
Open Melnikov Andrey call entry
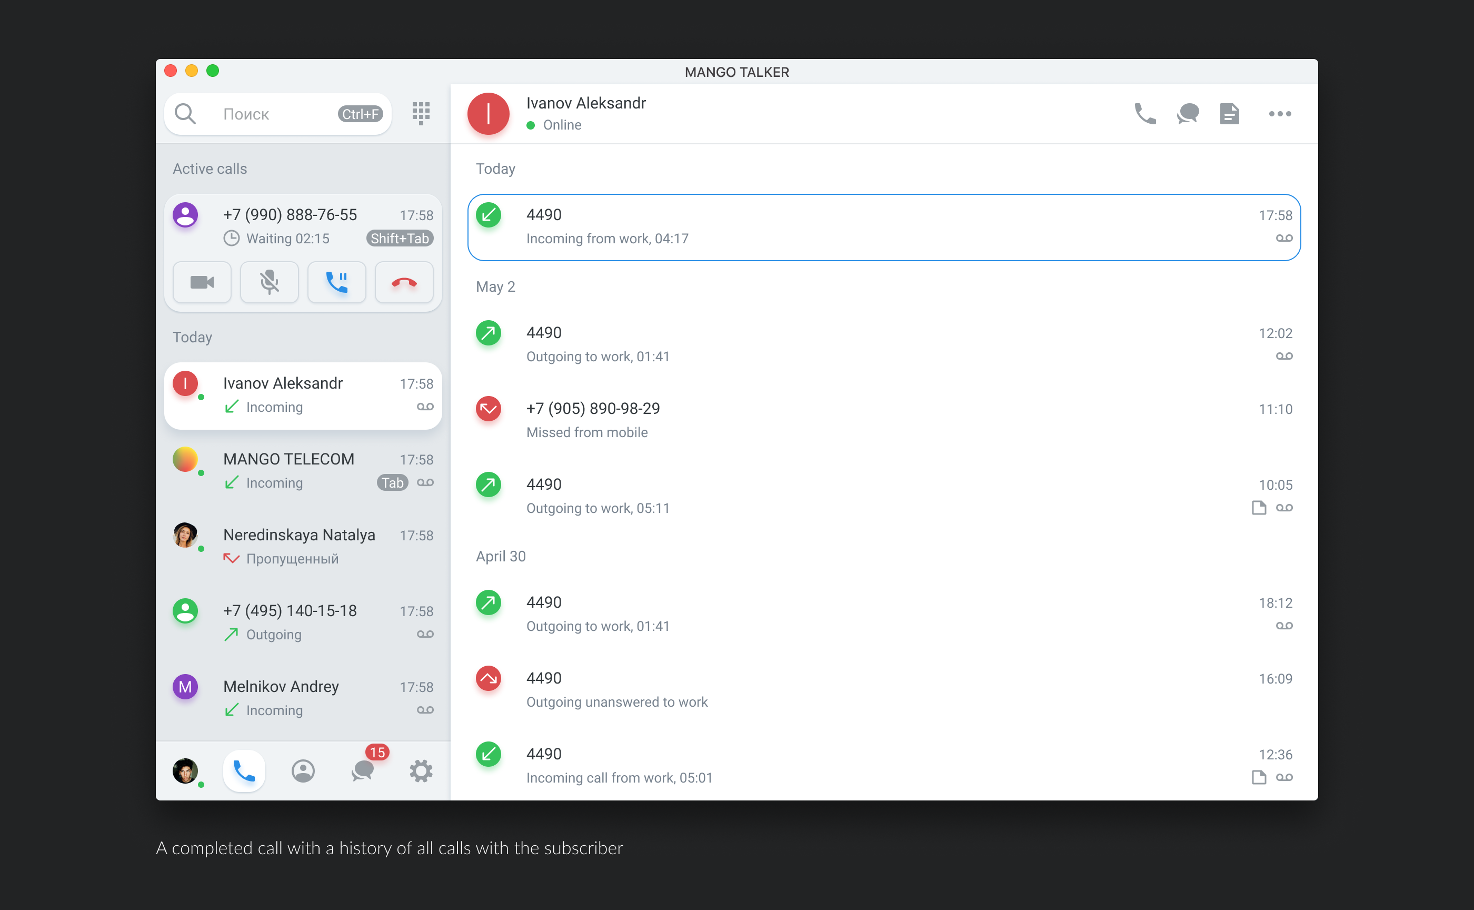(x=303, y=699)
